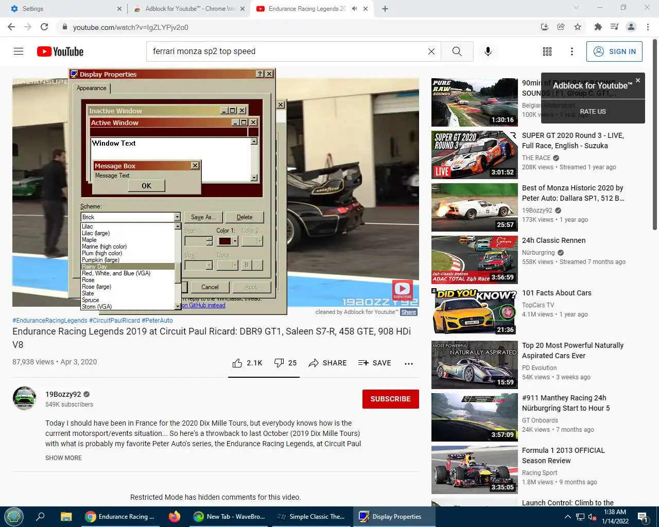Viewport: 659px width, 527px height.
Task: Open SUPER GT 2020 Round 3 thumbnail
Action: [475, 155]
